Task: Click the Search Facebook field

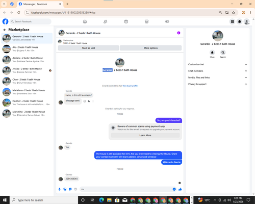Action: click(31, 21)
